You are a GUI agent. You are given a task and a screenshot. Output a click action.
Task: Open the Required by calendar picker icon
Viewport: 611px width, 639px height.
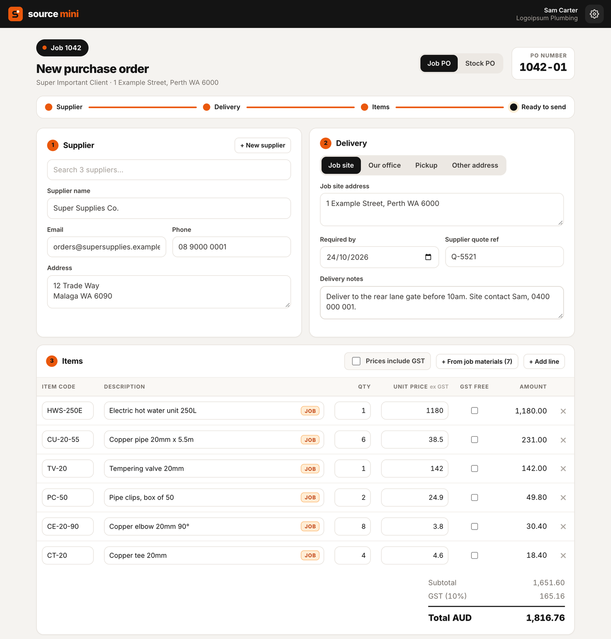point(428,257)
